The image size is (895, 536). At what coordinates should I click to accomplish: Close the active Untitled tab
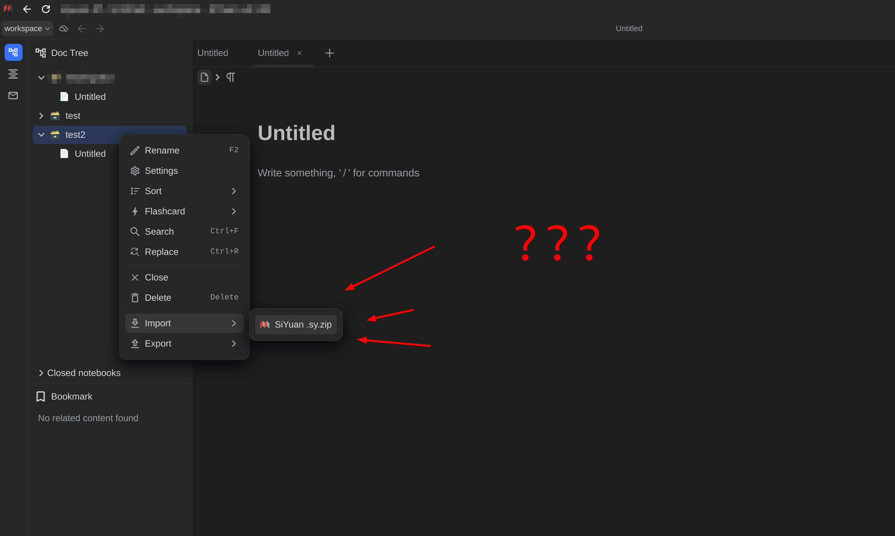[300, 53]
